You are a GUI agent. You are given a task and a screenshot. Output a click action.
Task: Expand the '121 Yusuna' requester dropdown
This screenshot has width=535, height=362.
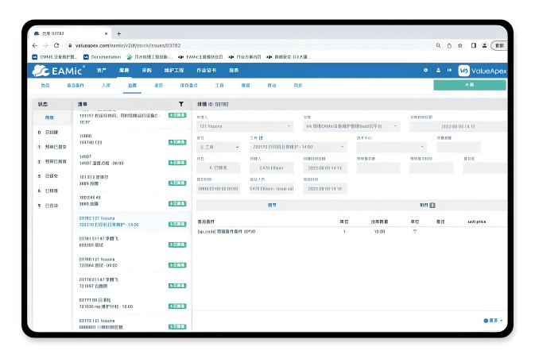click(x=245, y=126)
